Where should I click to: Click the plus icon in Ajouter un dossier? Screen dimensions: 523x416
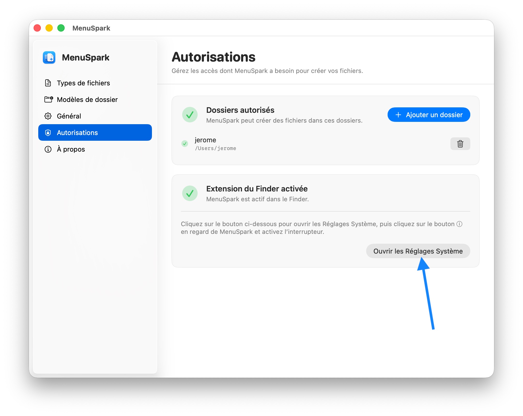(398, 115)
